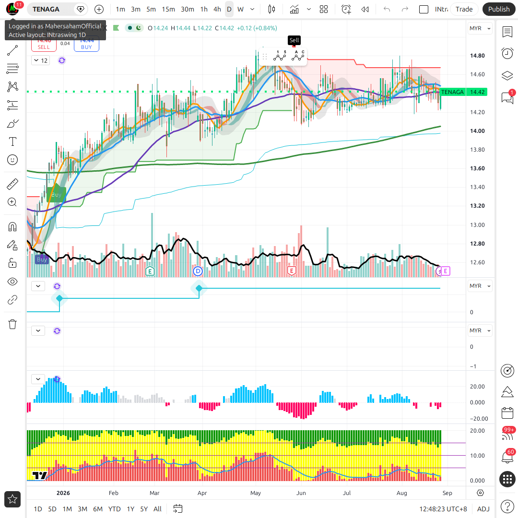Select the ruler measure tool
Image resolution: width=518 pixels, height=518 pixels.
(12, 184)
